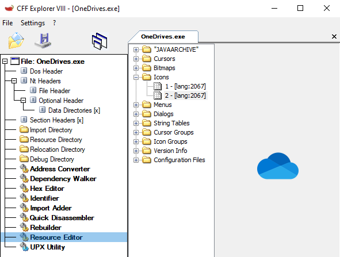Viewport: 340px width, 257px height.
Task: Select the Dependency Walker tool
Action: point(63,179)
